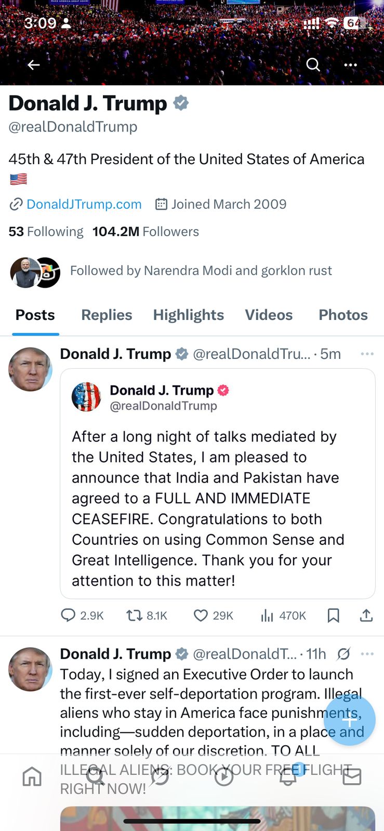Switch to the Replies tab
The image size is (384, 831).
click(107, 315)
